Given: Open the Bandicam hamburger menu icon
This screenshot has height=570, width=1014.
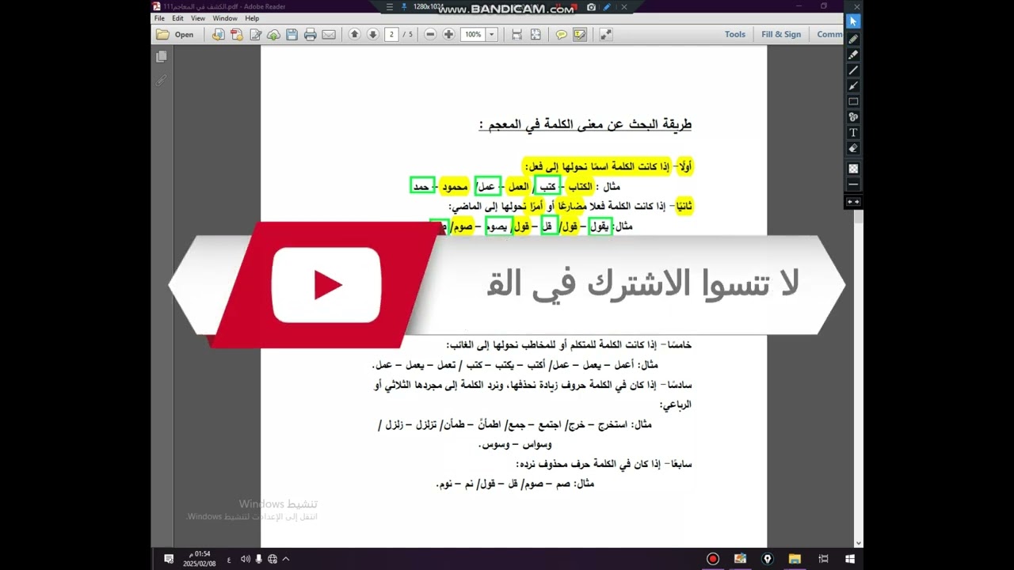Looking at the screenshot, I should click(x=389, y=7).
